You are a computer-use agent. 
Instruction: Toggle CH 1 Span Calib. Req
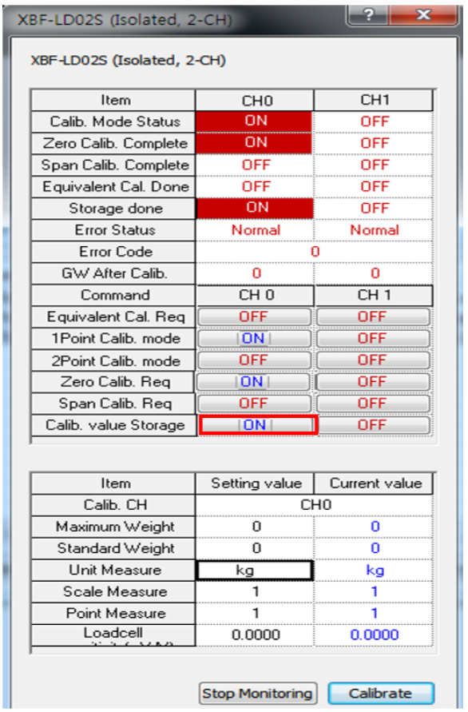pos(373,404)
